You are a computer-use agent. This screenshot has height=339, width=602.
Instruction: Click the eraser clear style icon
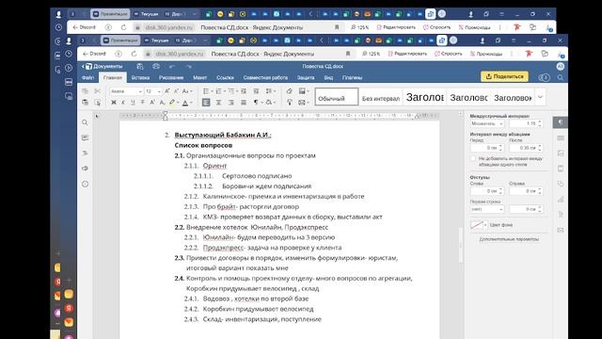click(289, 91)
